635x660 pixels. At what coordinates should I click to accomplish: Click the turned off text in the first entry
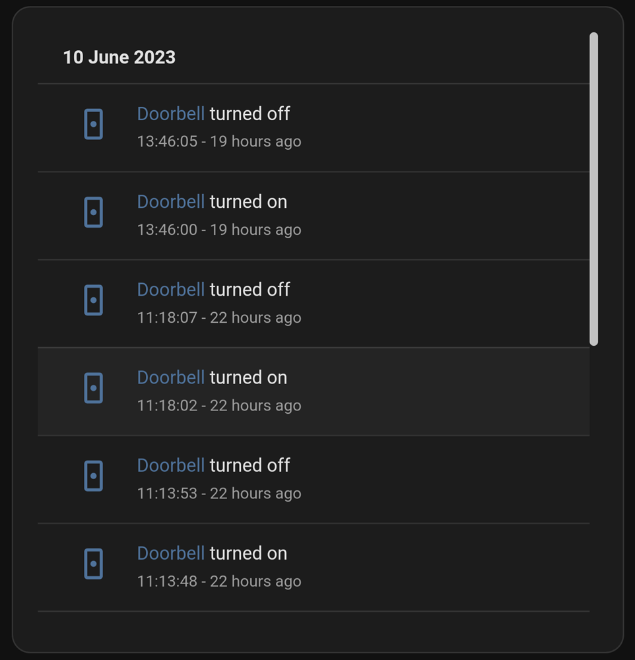tap(250, 114)
